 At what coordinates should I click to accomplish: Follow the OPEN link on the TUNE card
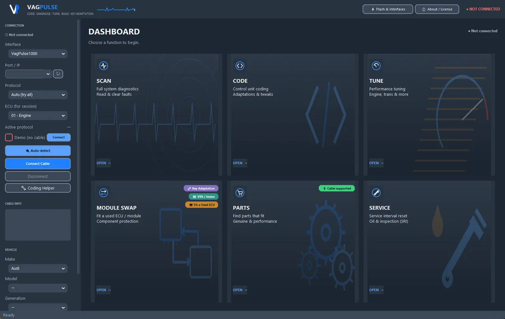pos(376,163)
